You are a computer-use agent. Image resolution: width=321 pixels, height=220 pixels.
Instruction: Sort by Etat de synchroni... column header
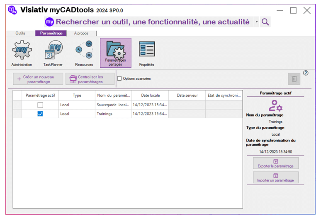tap(224, 95)
